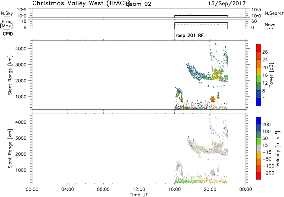Click the '4' power scale value
The width and height of the screenshot is (284, 197).
pos(263,98)
